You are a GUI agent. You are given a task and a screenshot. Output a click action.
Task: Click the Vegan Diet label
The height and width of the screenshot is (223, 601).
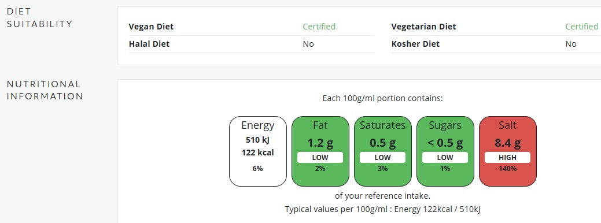coord(151,27)
